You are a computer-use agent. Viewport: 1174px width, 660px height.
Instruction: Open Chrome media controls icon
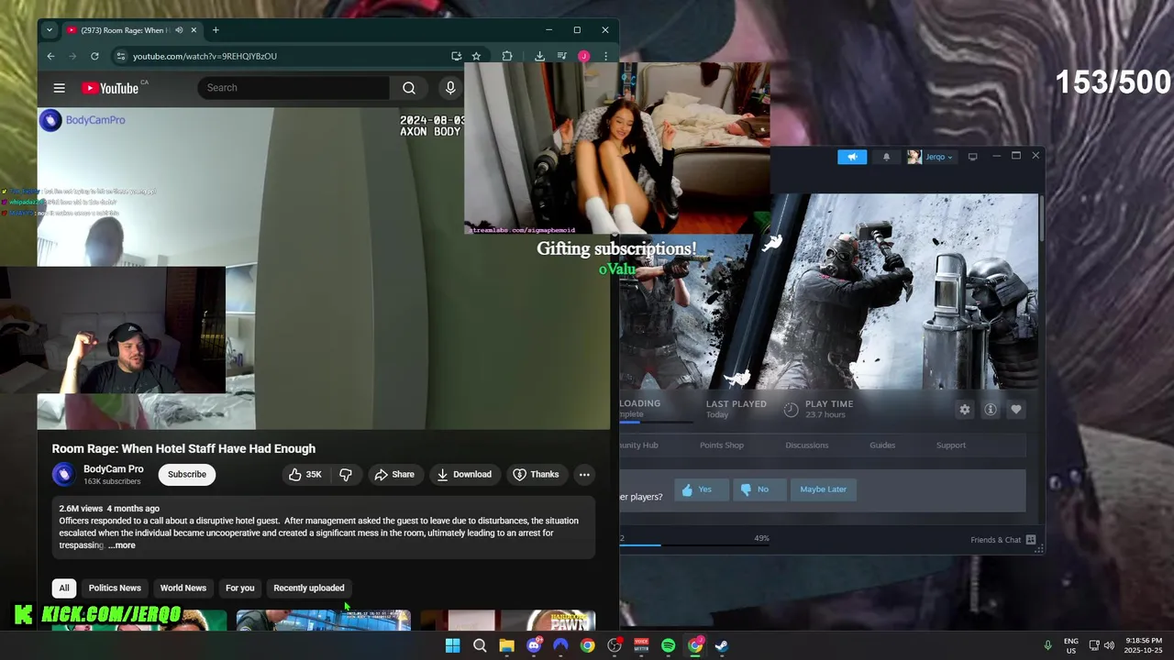point(561,56)
